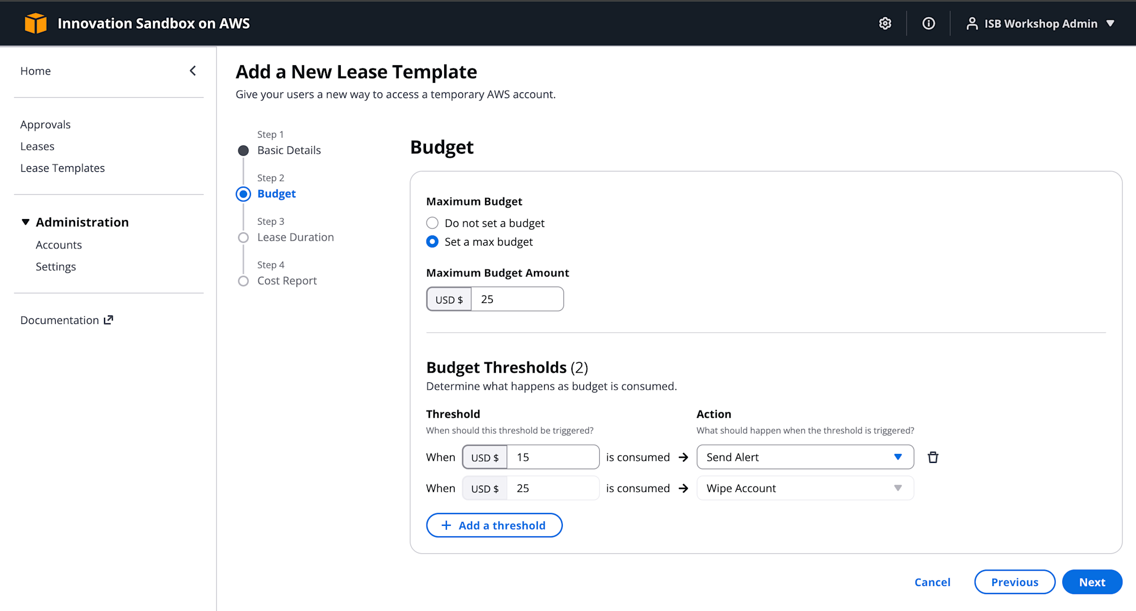1136x611 pixels.
Task: Open Lease Templates in sidebar
Action: coord(62,168)
